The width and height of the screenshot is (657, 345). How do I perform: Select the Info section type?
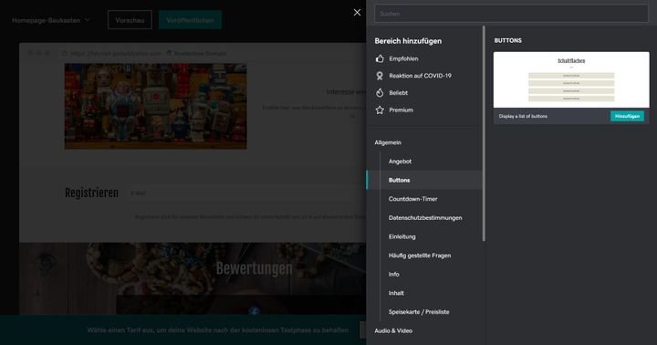393,274
